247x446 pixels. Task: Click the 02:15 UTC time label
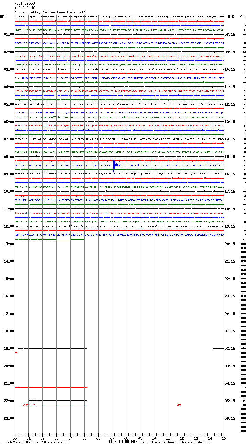point(230,349)
